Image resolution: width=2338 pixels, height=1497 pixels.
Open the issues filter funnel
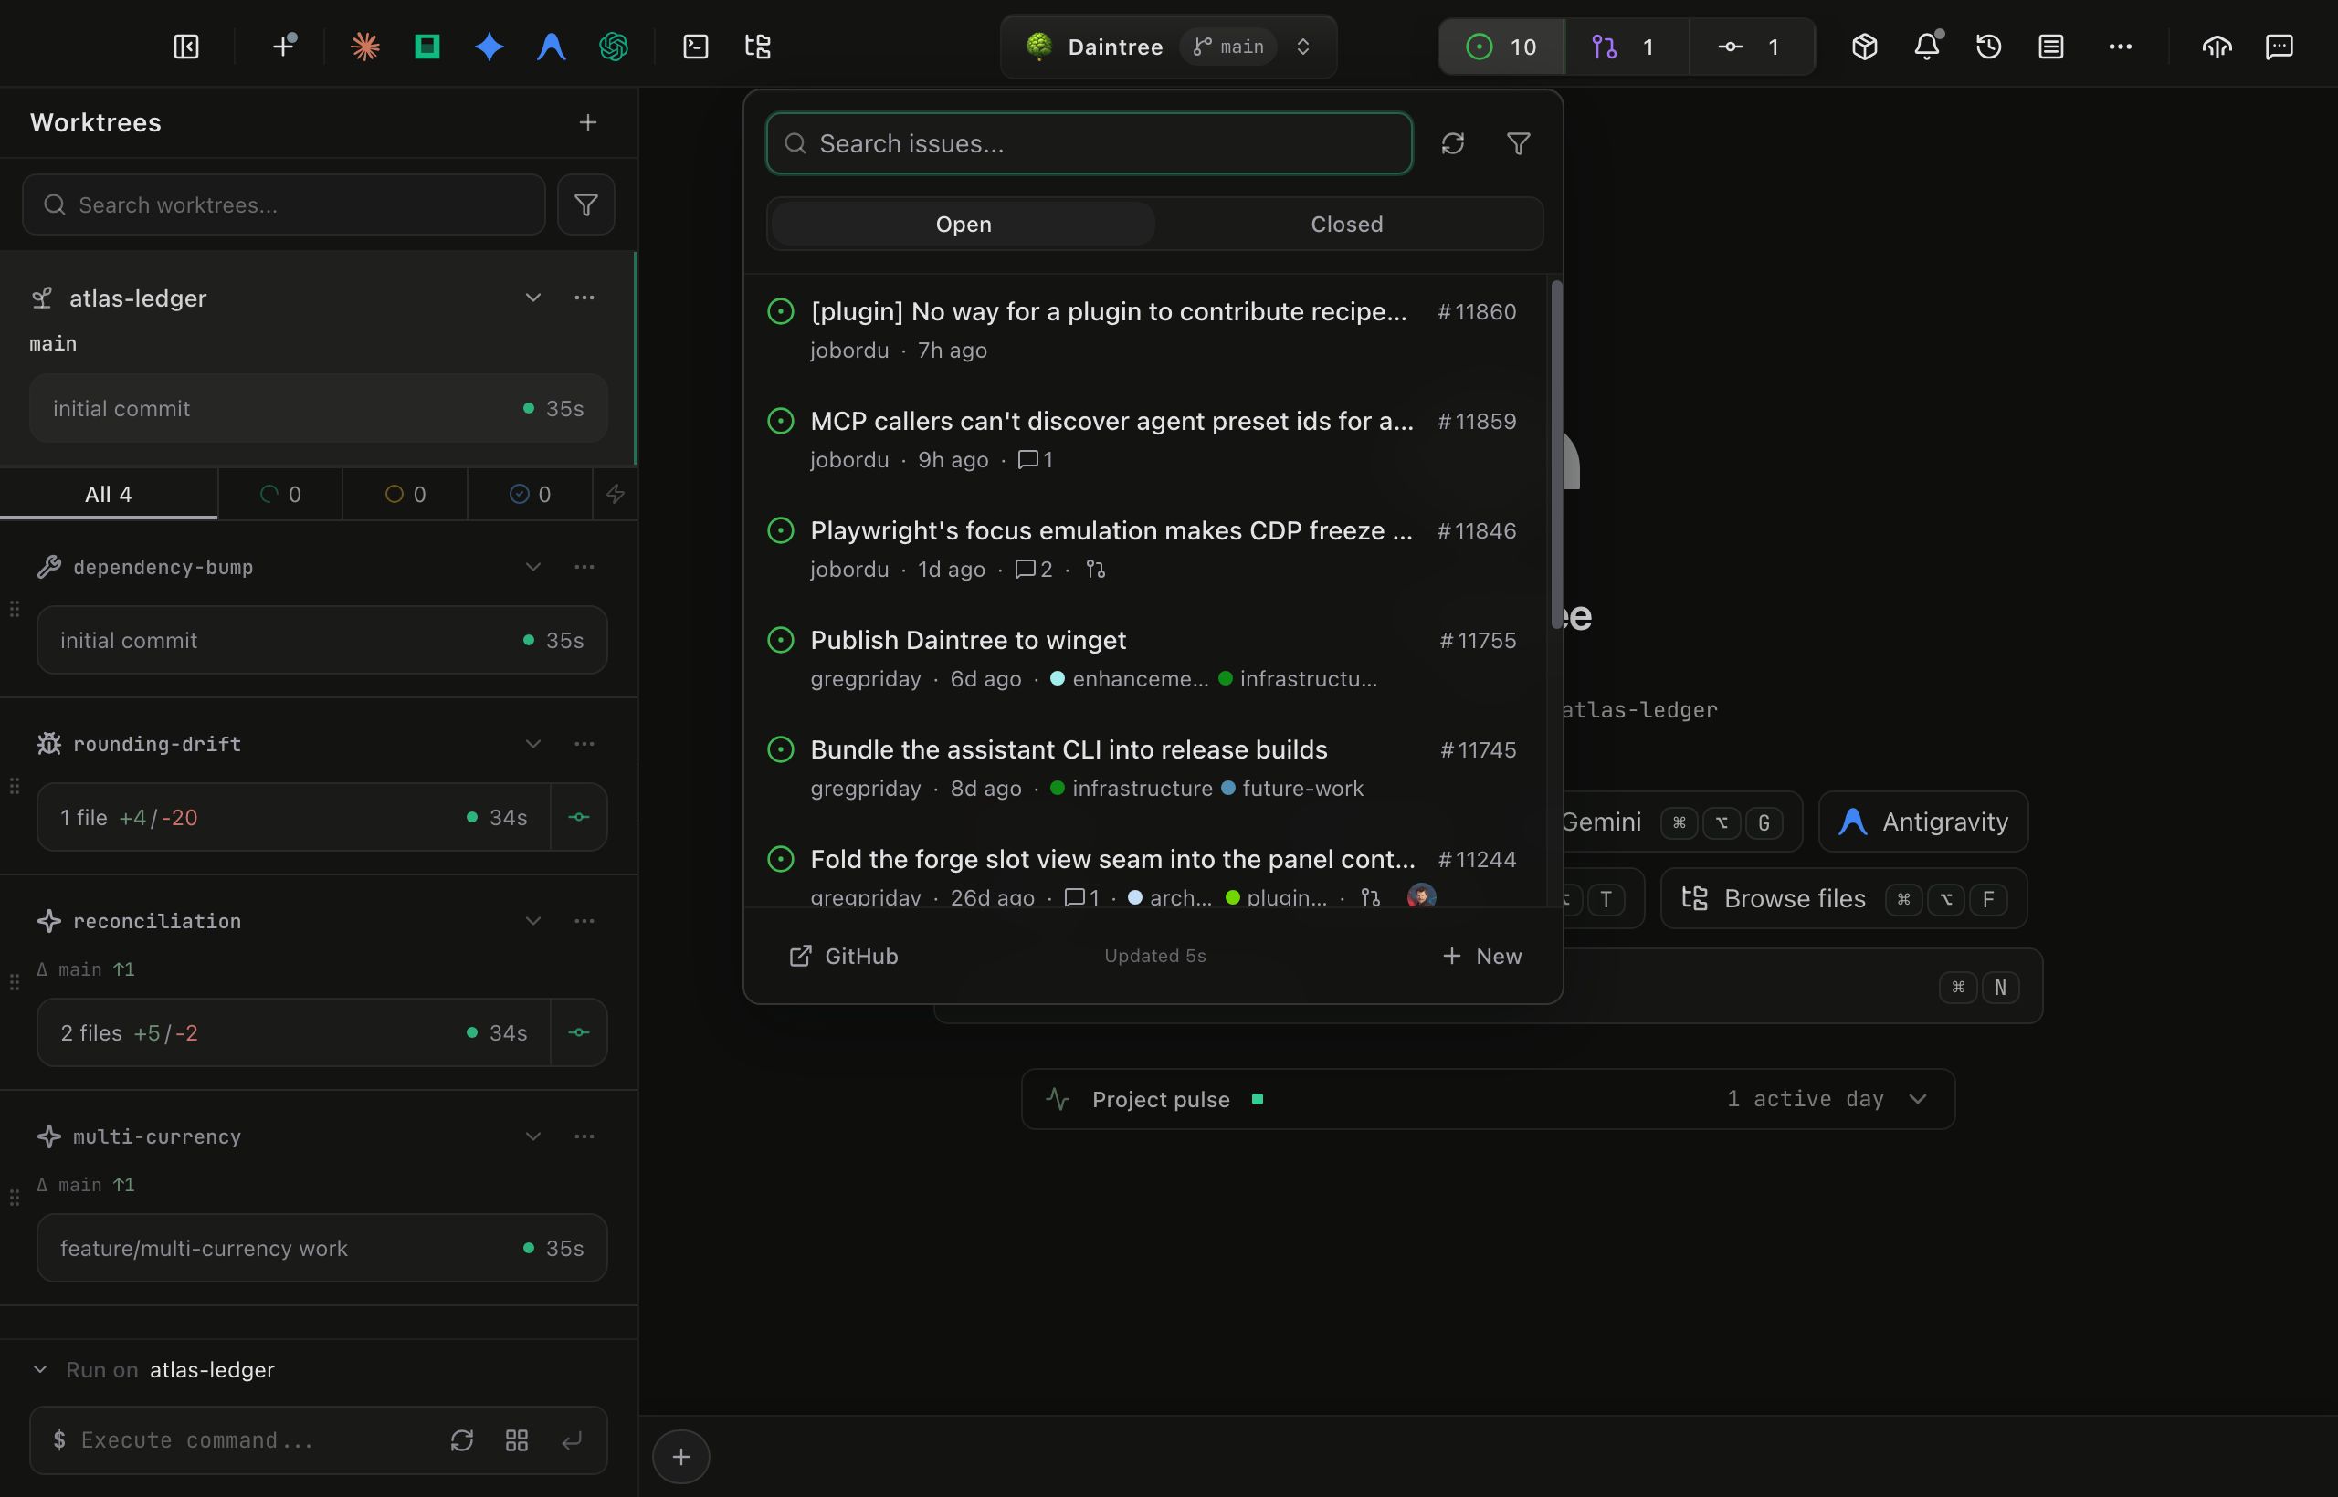click(1518, 144)
